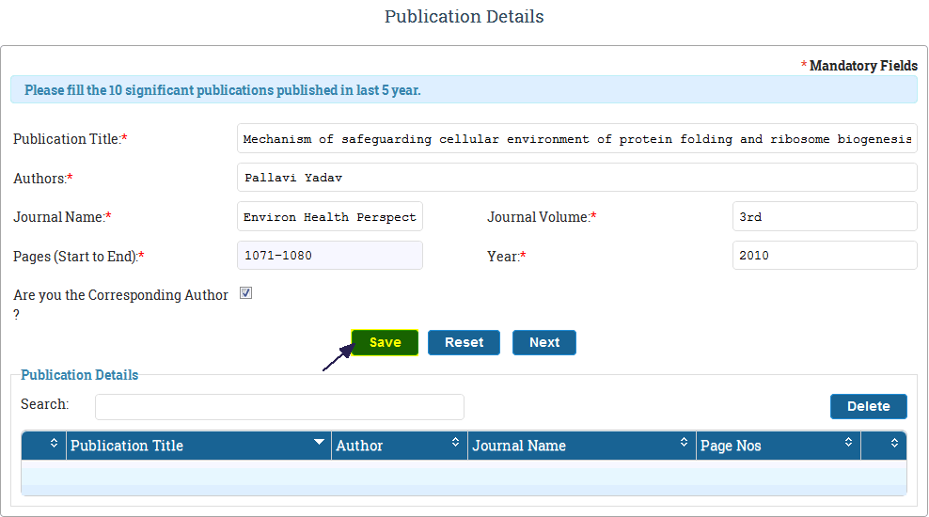Click the Publication Details page heading
The height and width of the screenshot is (517, 929).
[464, 17]
